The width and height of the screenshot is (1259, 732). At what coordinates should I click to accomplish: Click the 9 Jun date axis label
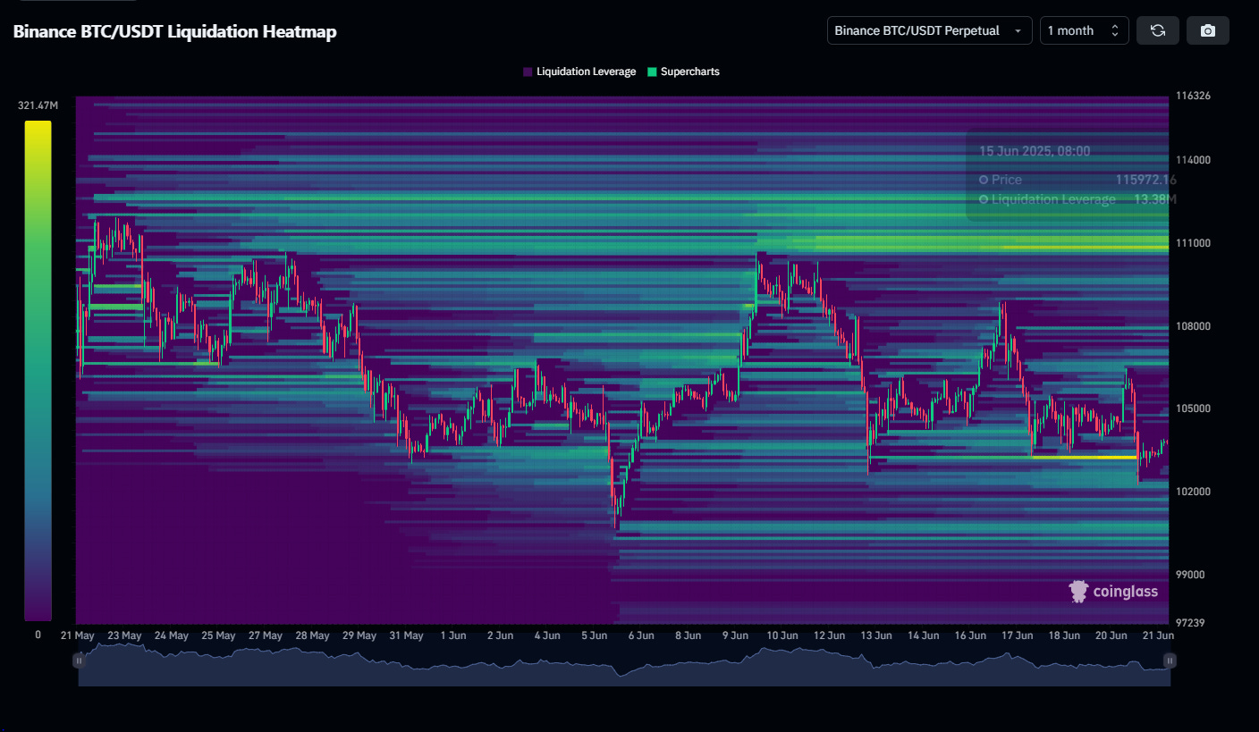click(735, 635)
